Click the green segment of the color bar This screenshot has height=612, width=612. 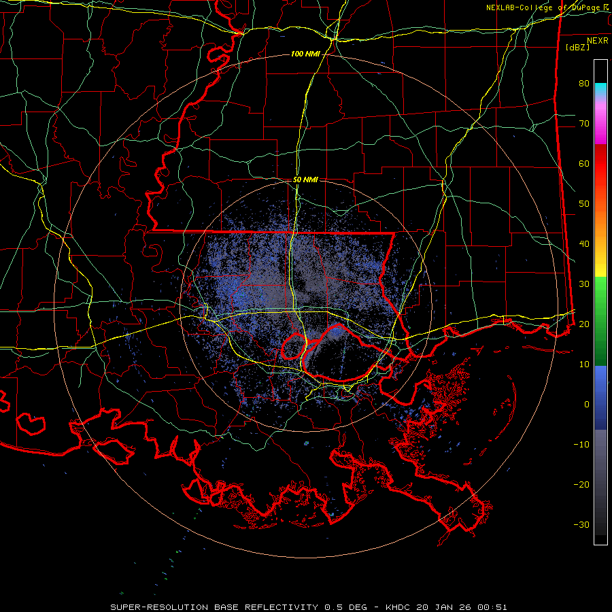[x=600, y=321]
